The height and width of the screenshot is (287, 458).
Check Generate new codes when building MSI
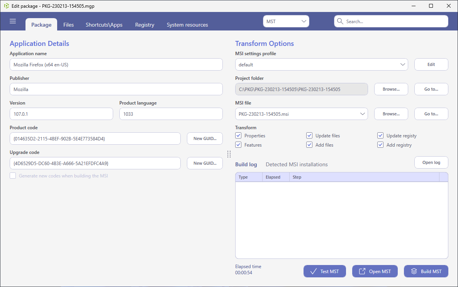click(x=13, y=176)
